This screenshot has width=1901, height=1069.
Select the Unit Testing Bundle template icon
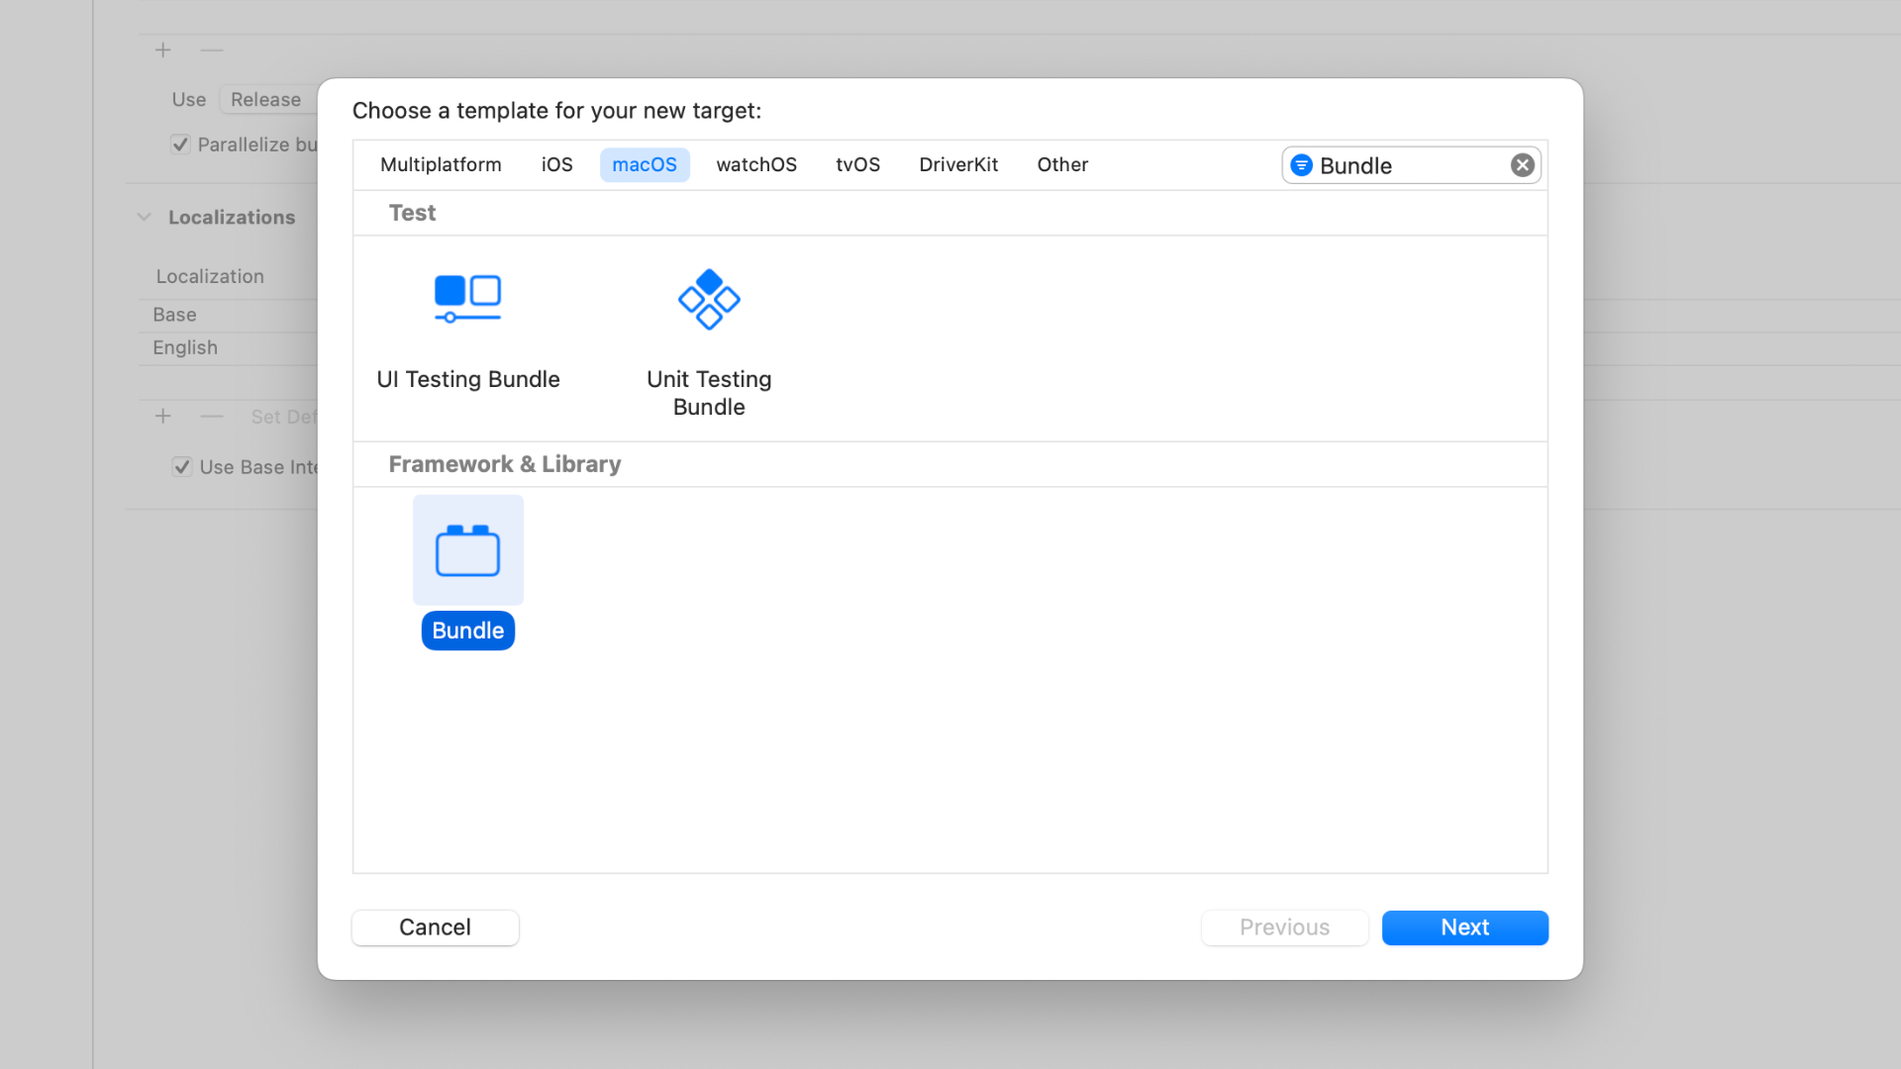pos(709,298)
